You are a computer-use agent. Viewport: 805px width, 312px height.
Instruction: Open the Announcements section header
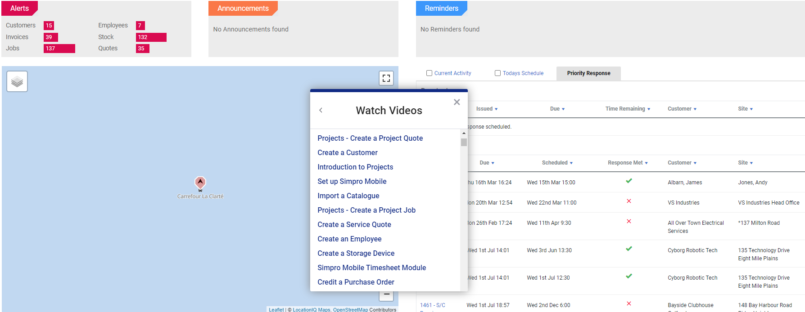tap(243, 8)
